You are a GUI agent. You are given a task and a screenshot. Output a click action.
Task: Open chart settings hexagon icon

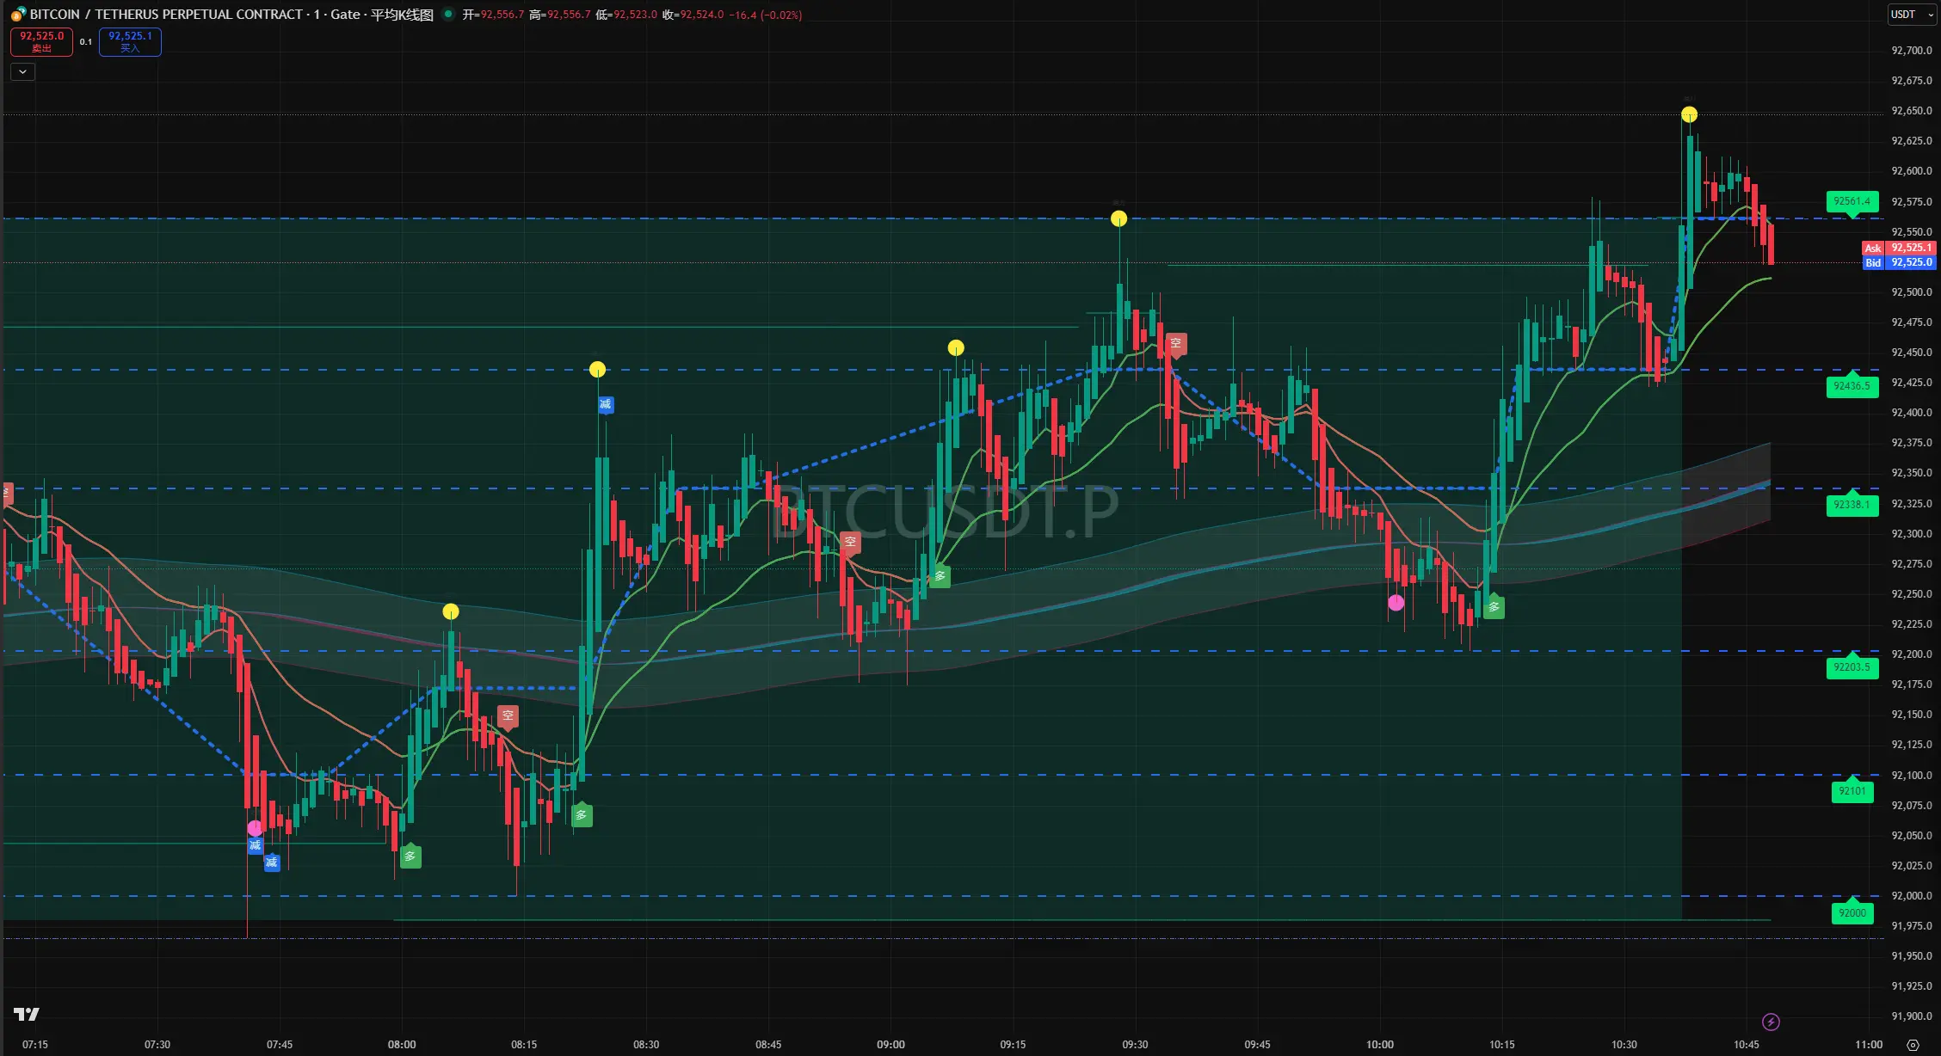click(1913, 1045)
